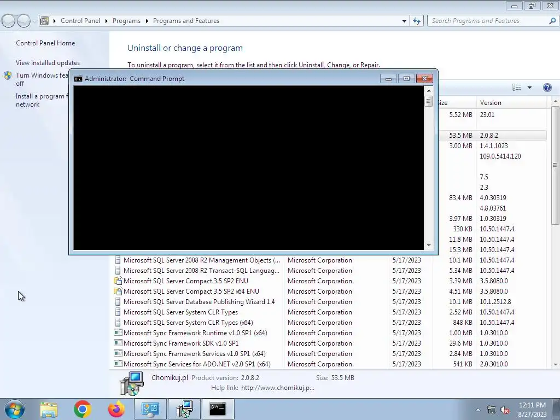Screen dimensions: 560x420
Task: Click the Back navigation button
Action: (9, 21)
